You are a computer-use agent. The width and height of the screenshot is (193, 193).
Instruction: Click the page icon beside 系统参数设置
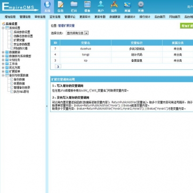[12, 32]
